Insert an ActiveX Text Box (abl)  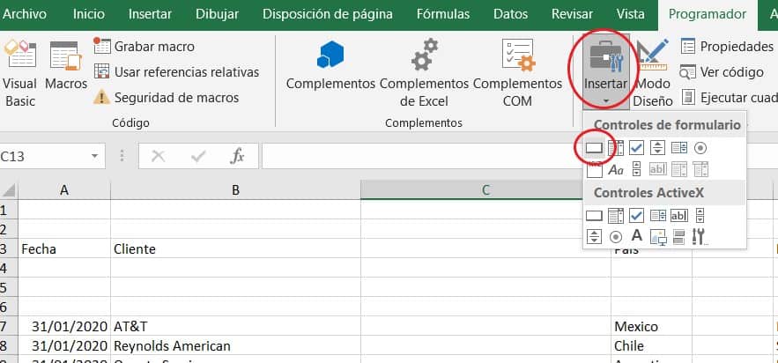[x=679, y=216]
